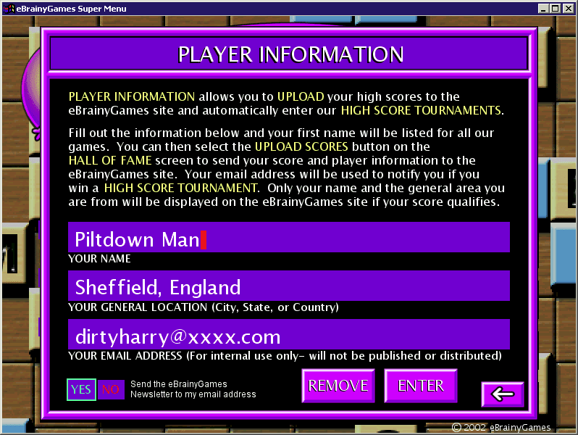Click the REMOVE button

point(338,386)
